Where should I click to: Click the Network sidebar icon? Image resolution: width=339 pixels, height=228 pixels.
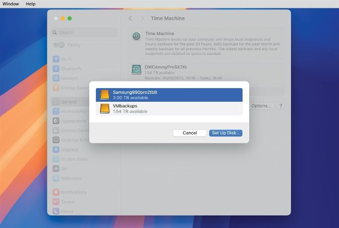click(x=57, y=78)
